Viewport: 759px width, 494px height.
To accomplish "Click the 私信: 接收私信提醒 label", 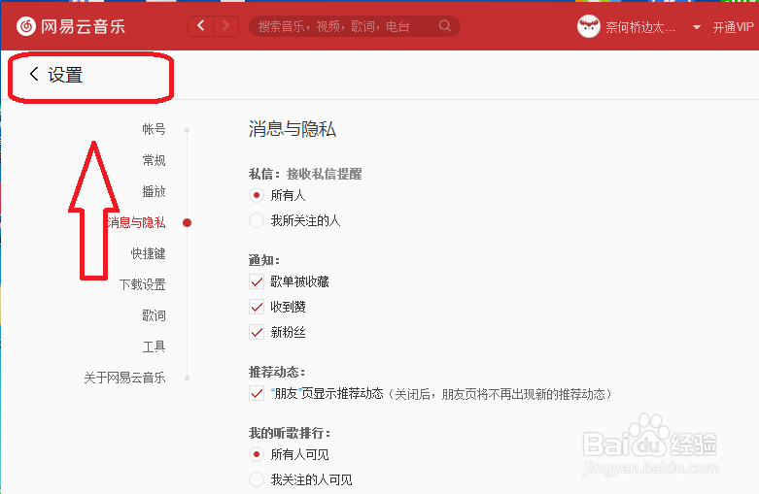I will click(x=305, y=174).
